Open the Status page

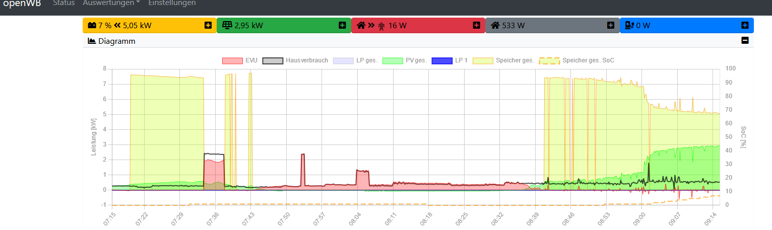64,3
